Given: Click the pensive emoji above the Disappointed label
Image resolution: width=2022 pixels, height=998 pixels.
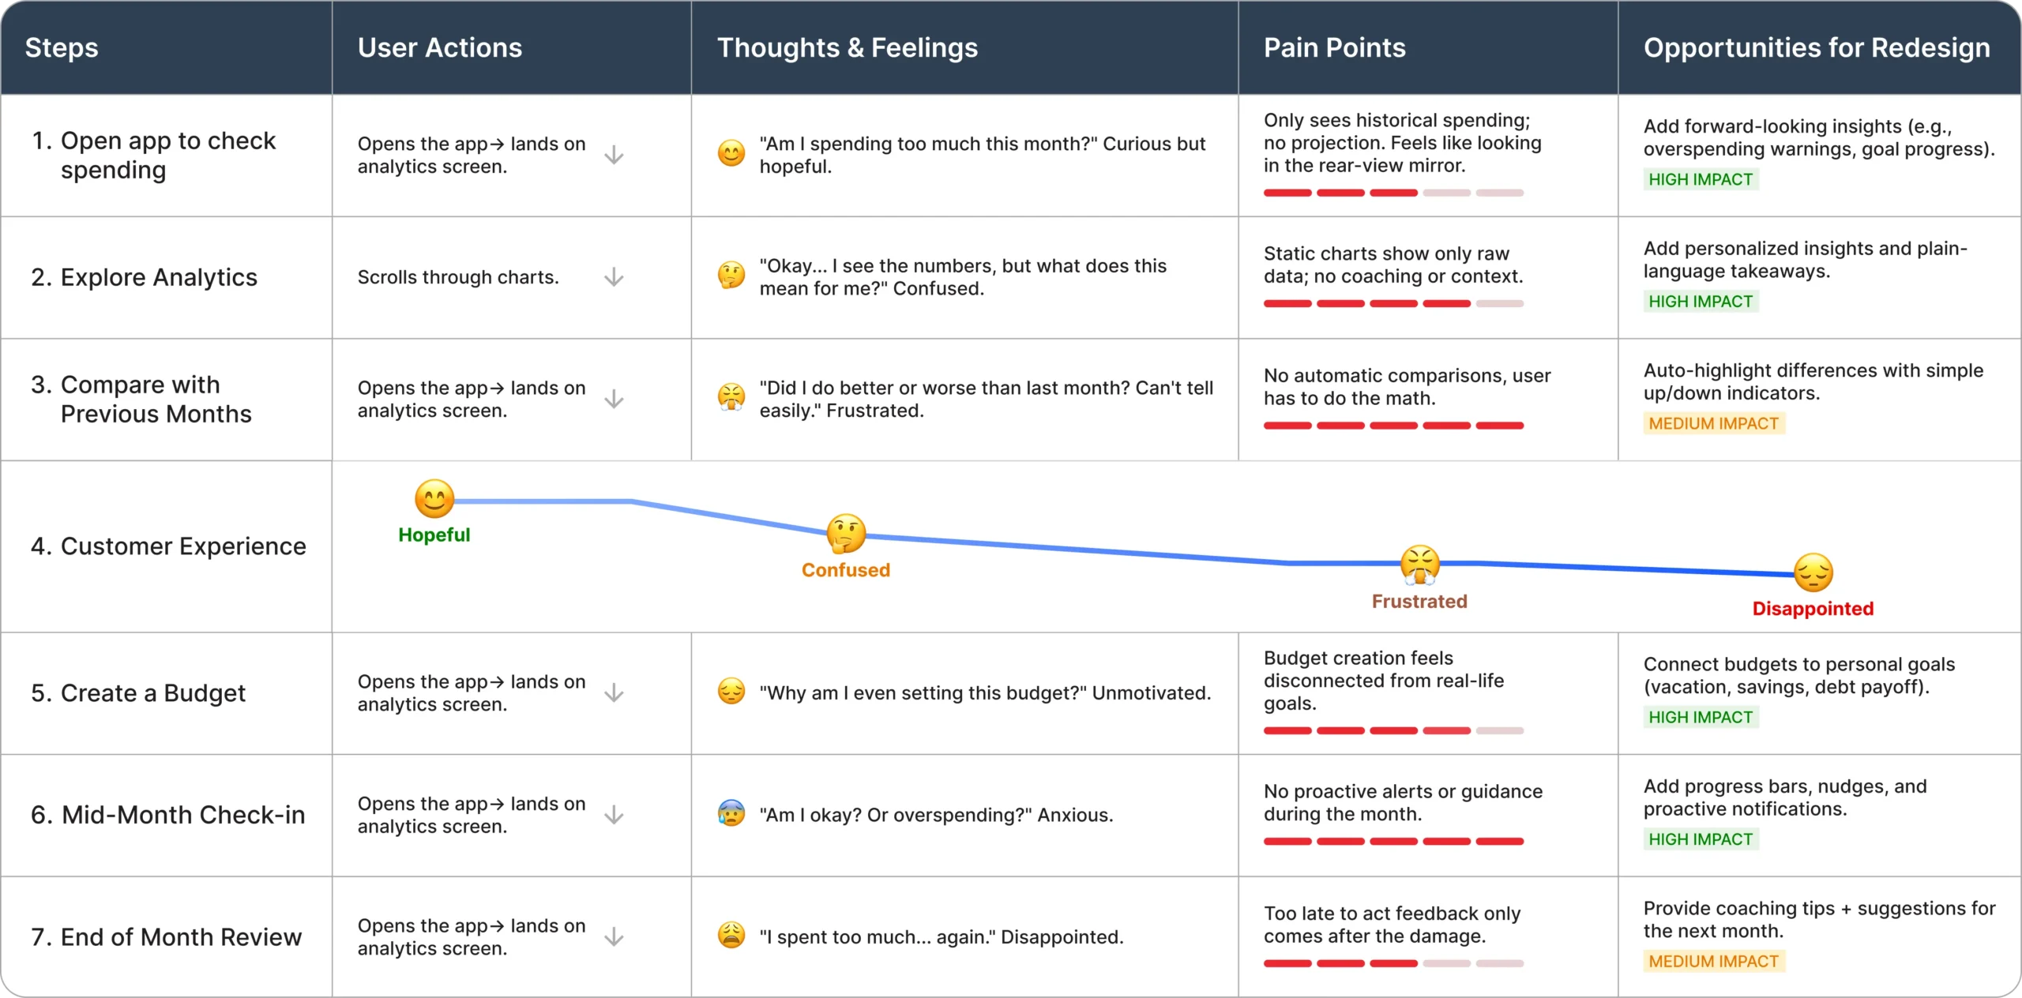Looking at the screenshot, I should (1813, 572).
